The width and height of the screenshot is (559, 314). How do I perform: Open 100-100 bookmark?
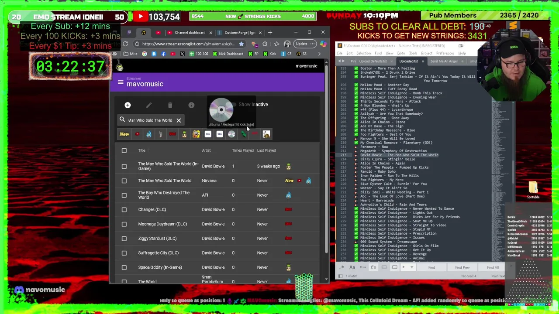(199, 54)
